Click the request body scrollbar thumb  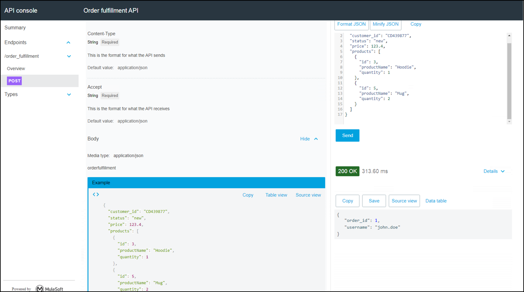(509, 81)
